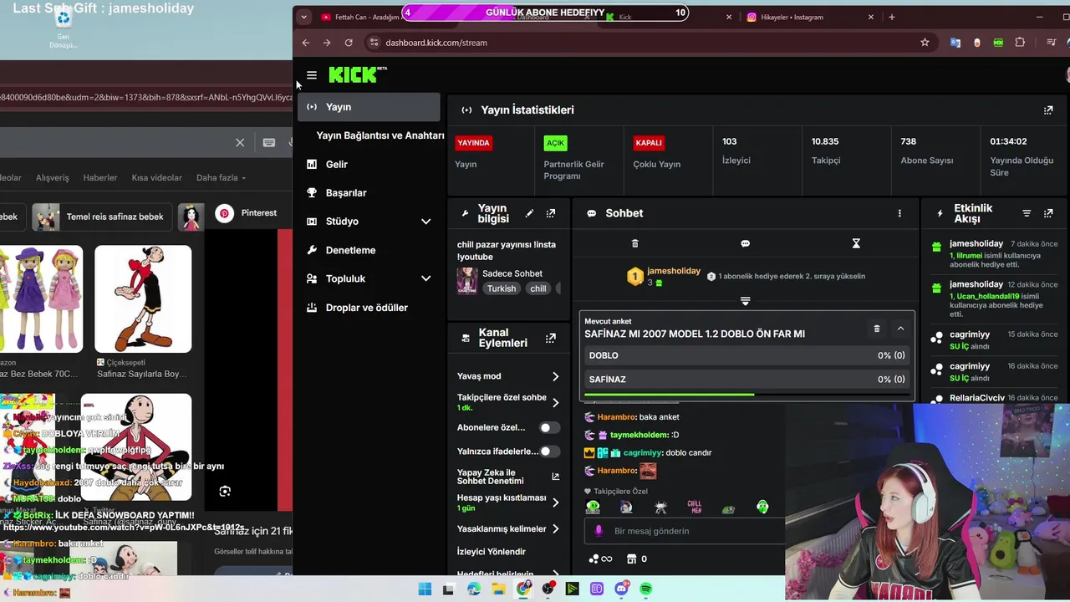
Task: Go back in browser history
Action: pyautogui.click(x=306, y=43)
